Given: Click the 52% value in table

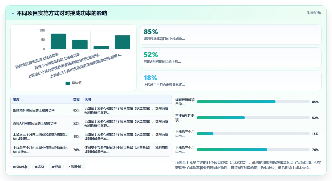Looking at the screenshot, I should coord(76,124).
